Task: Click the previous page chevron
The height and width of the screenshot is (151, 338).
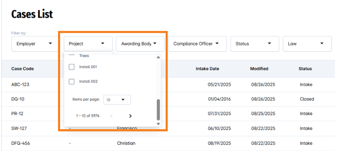Action: coord(111,116)
